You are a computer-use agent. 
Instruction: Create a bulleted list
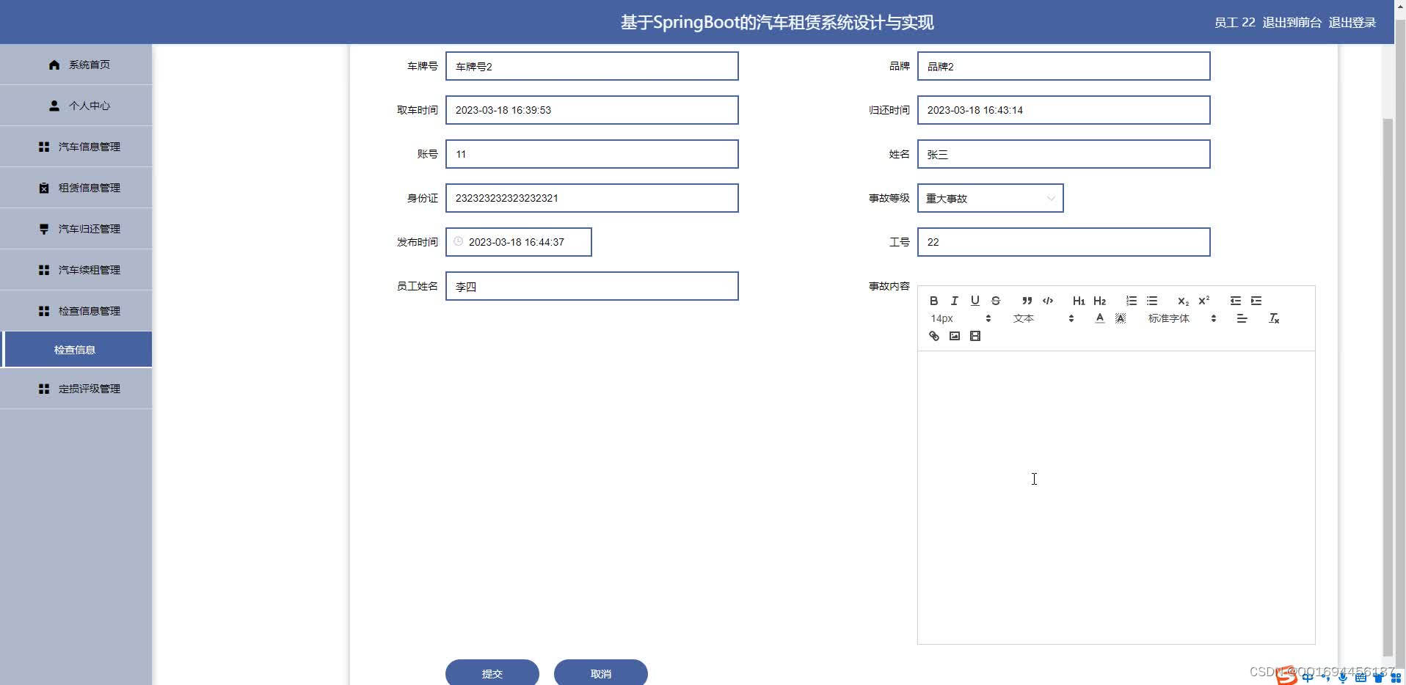[x=1151, y=301]
